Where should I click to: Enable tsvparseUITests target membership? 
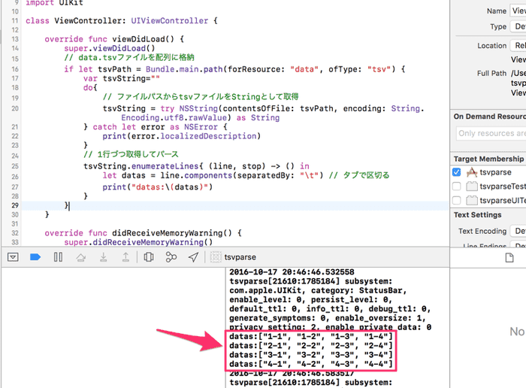(457, 200)
